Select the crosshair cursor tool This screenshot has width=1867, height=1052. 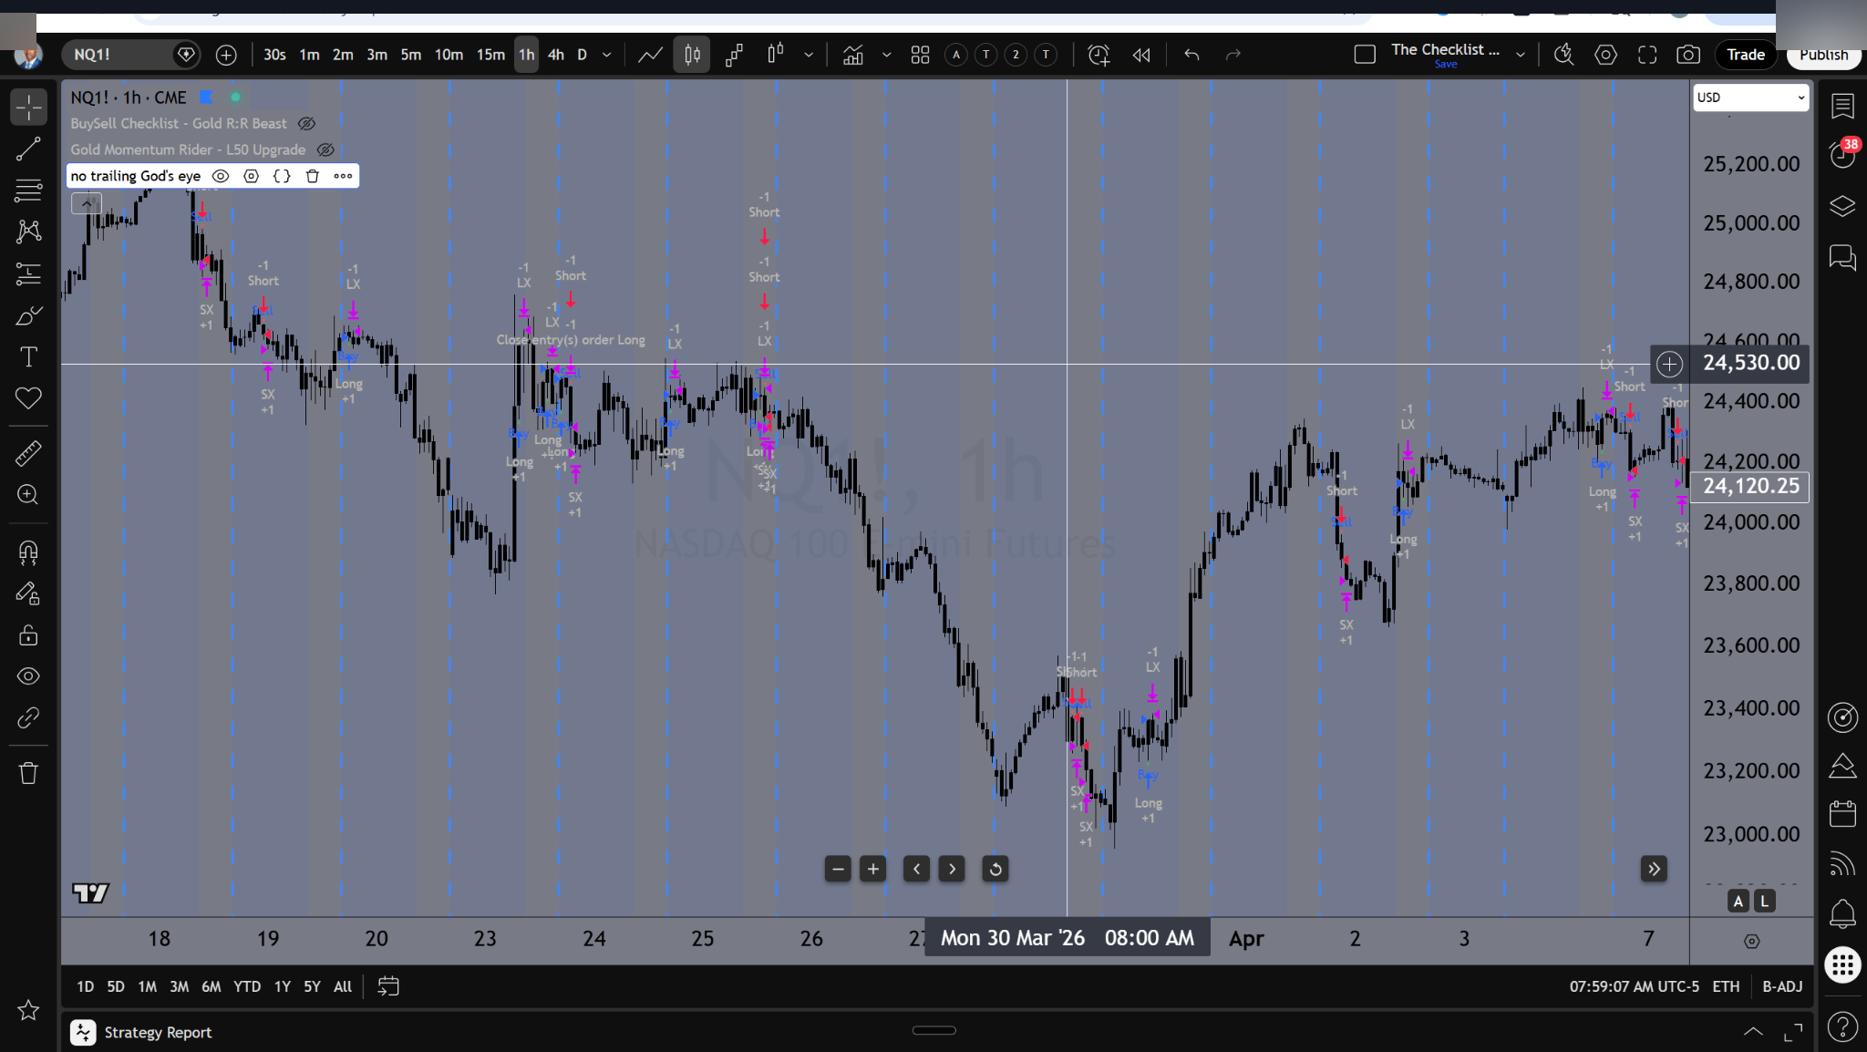[x=28, y=107]
